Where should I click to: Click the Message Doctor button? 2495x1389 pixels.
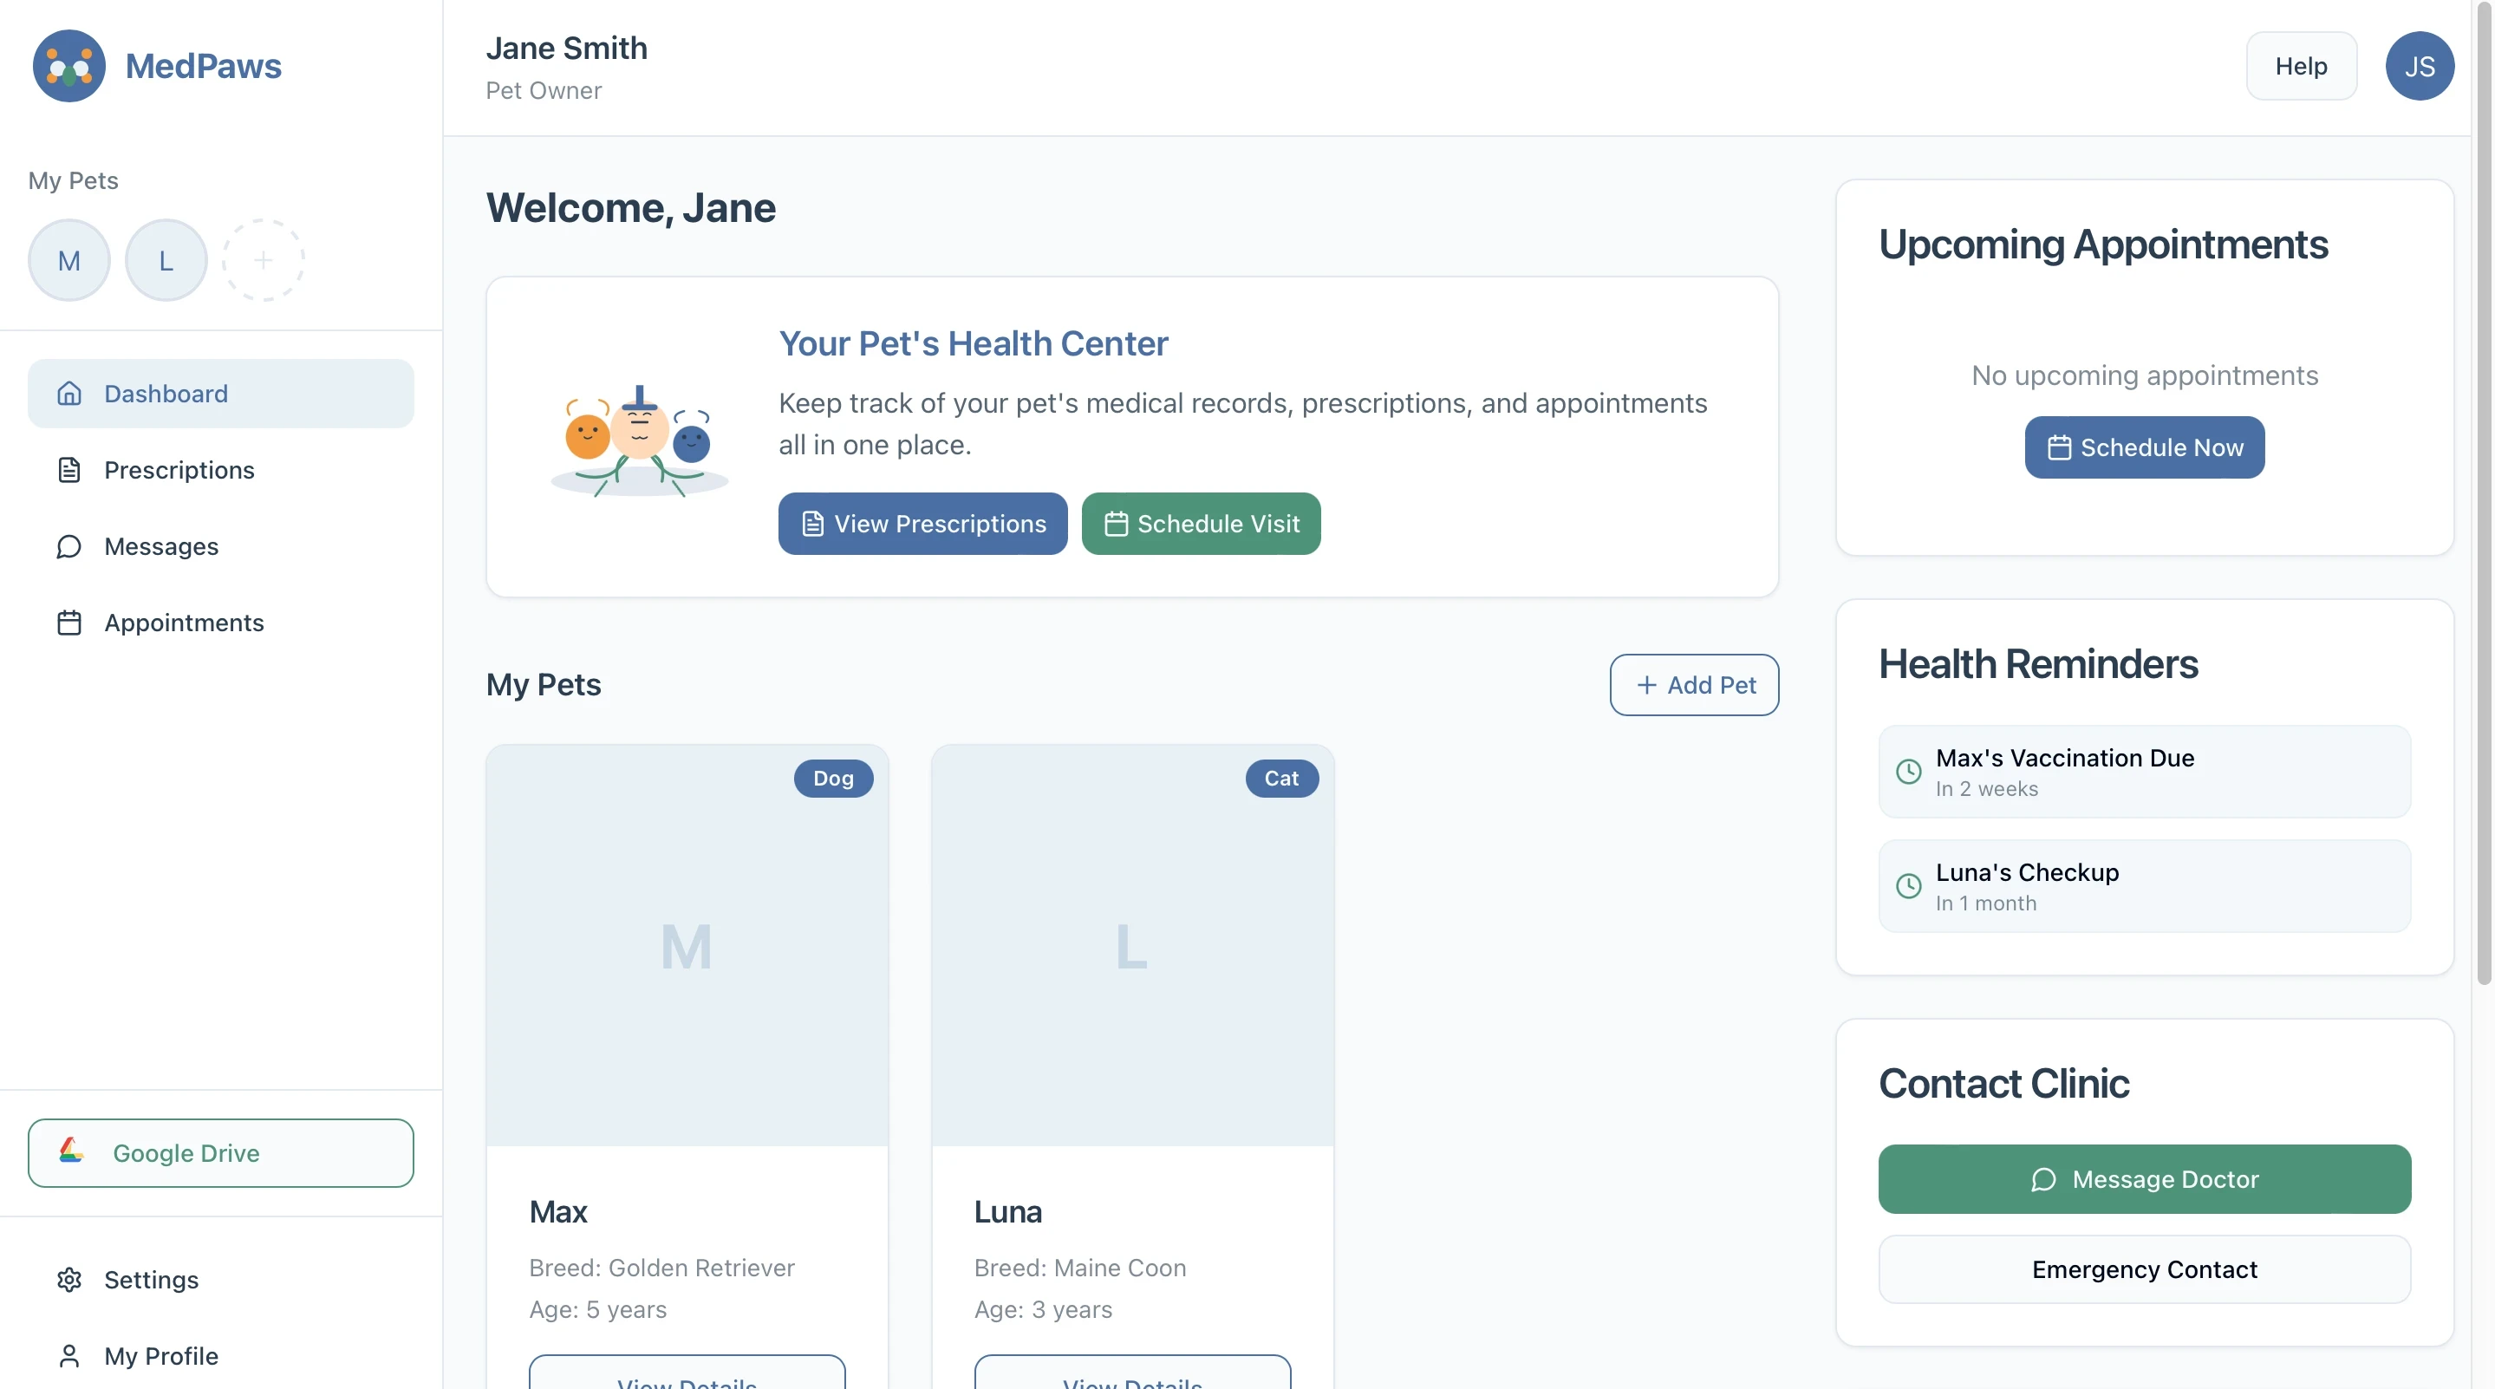point(2143,1179)
